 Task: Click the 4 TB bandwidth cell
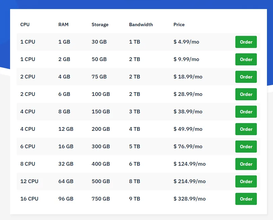pyautogui.click(x=134, y=129)
